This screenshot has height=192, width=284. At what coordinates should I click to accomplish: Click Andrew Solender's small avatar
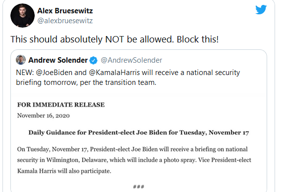[21, 60]
